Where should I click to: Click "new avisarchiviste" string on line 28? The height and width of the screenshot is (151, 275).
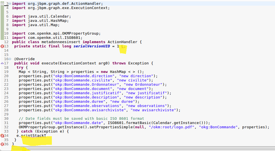click(x=157, y=110)
